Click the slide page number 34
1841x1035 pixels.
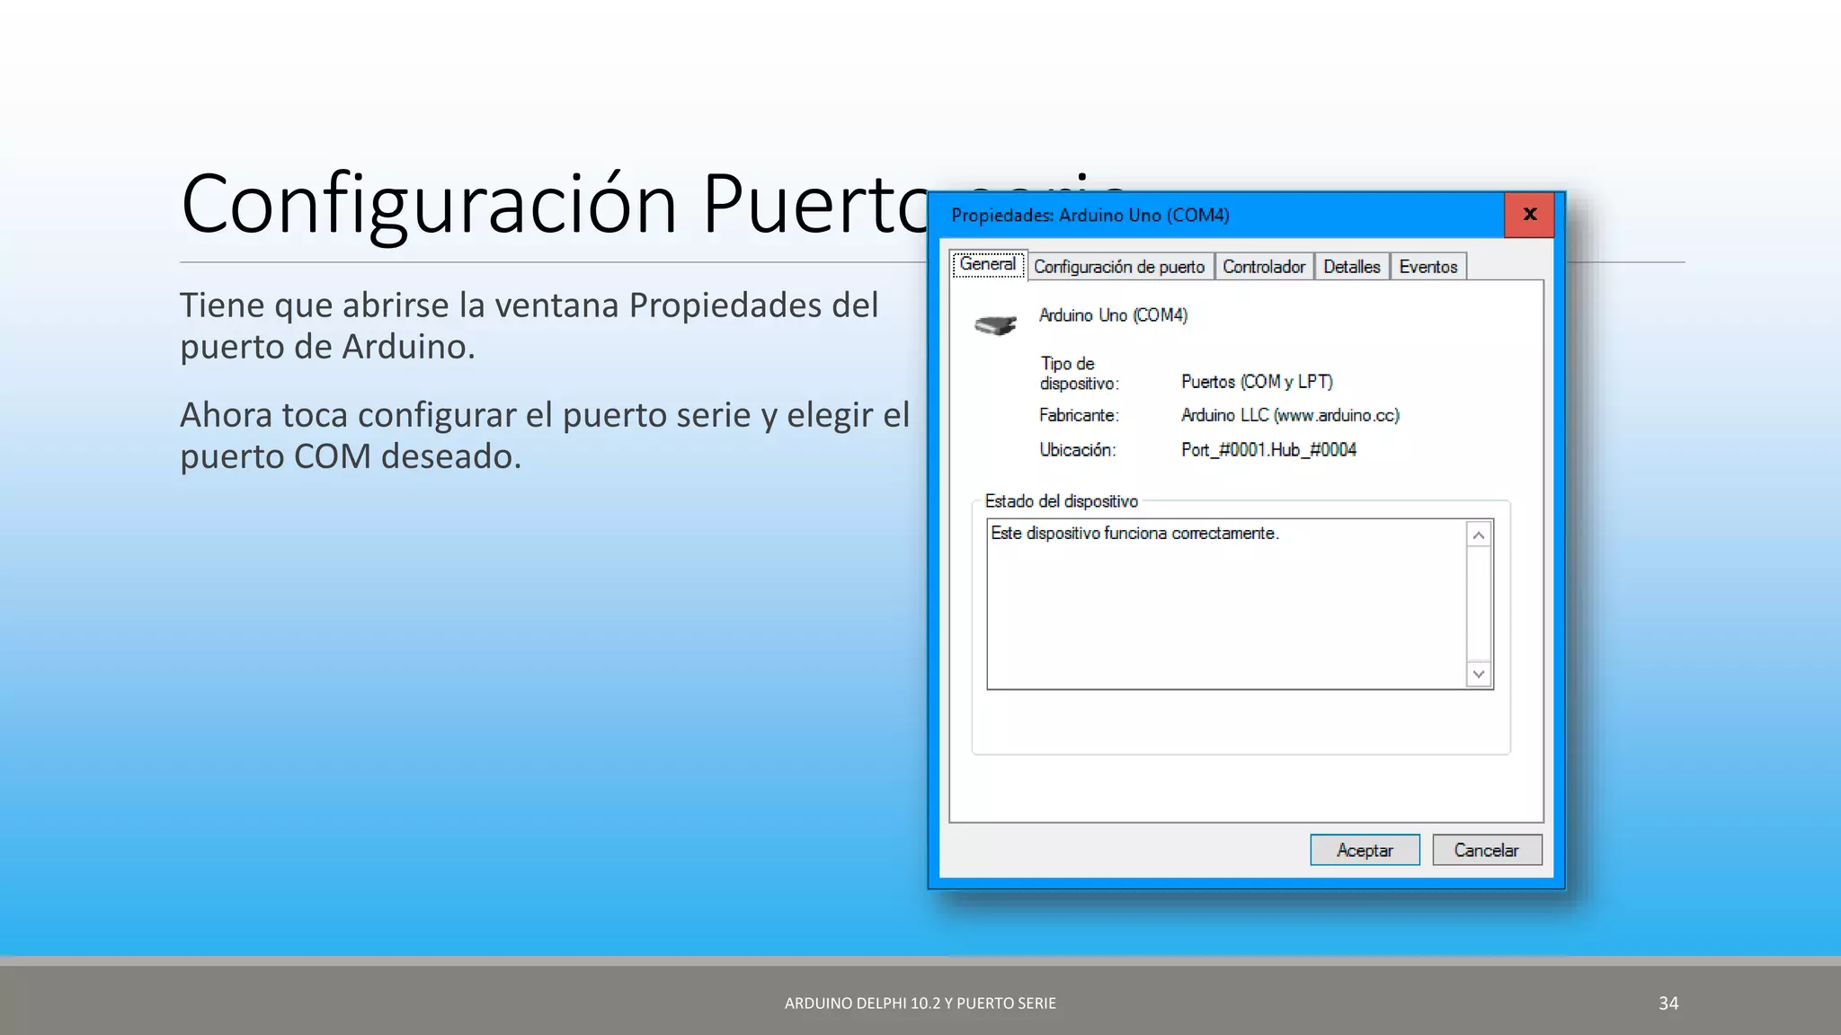pos(1668,1004)
